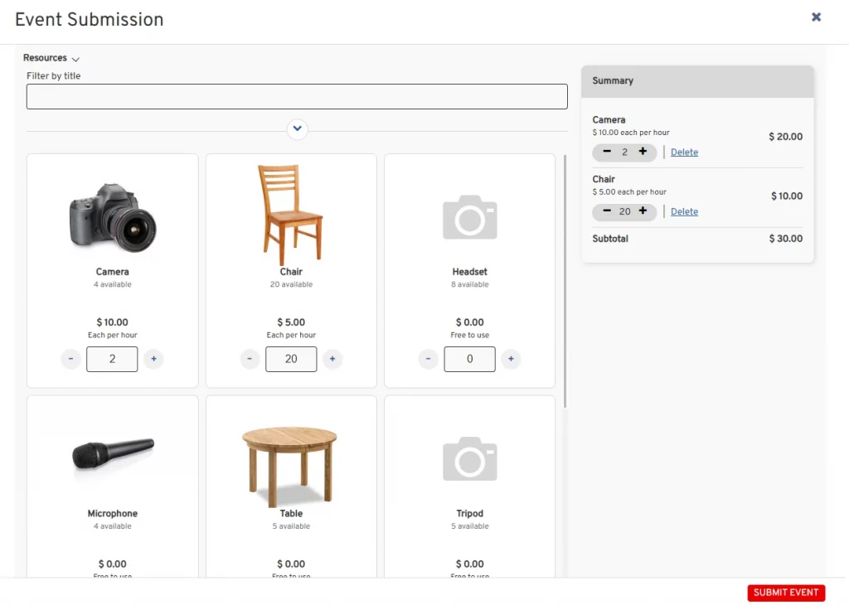Viewport: 849px width, 605px height.
Task: Click the Headset card title
Action: click(470, 272)
